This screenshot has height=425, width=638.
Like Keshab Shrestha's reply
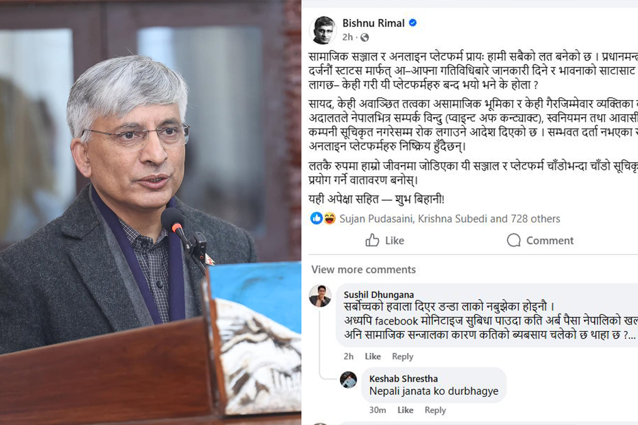click(x=405, y=410)
